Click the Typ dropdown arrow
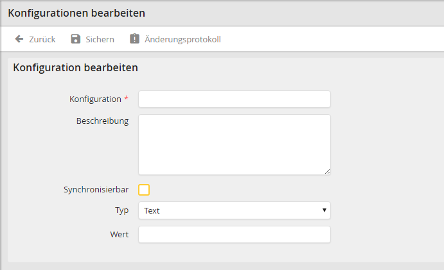 (x=324, y=210)
